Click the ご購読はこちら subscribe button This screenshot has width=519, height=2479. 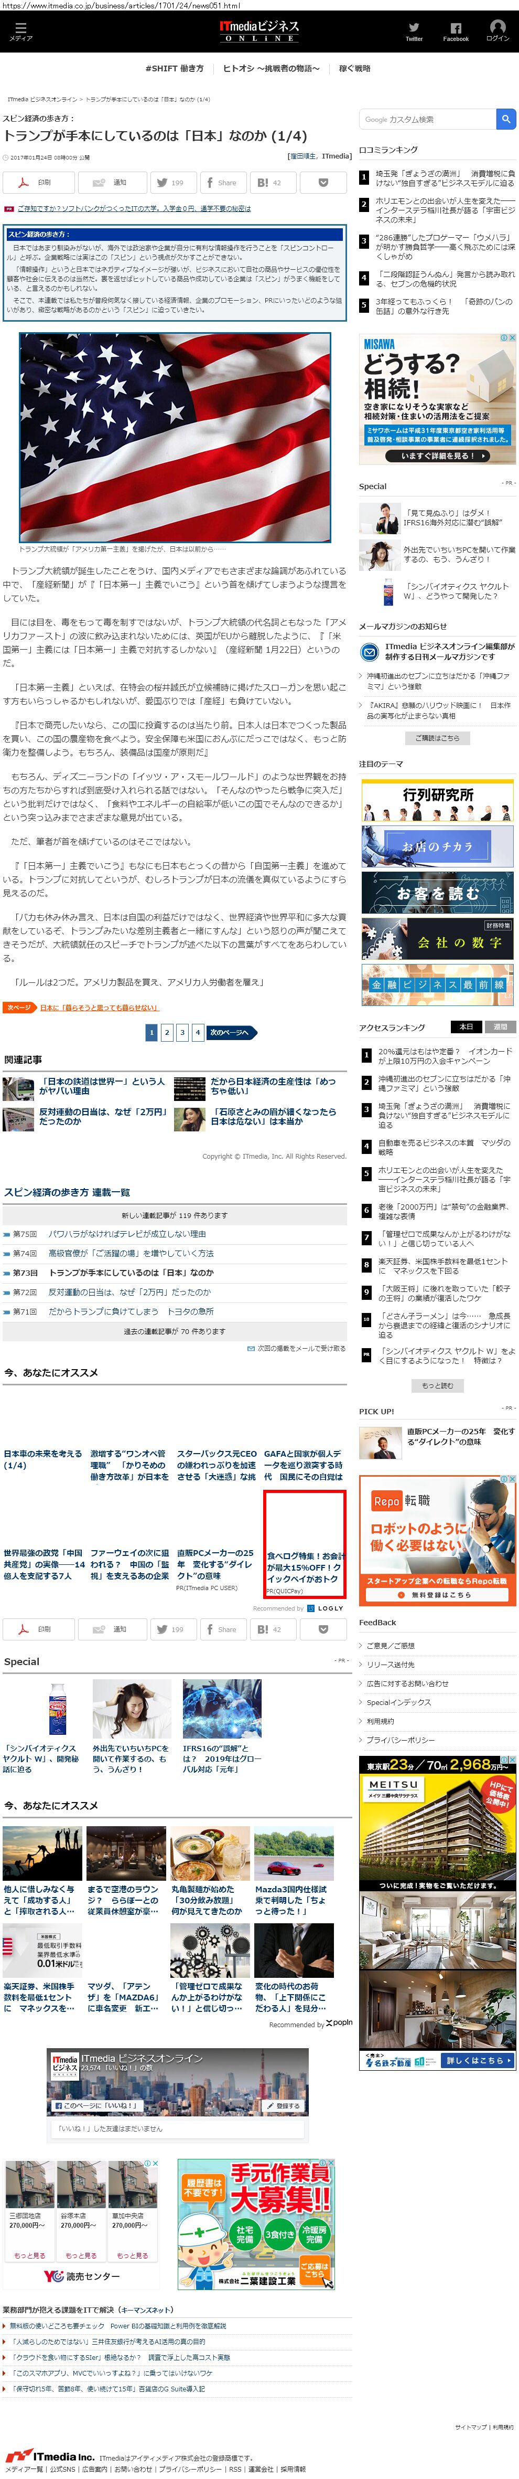437,738
